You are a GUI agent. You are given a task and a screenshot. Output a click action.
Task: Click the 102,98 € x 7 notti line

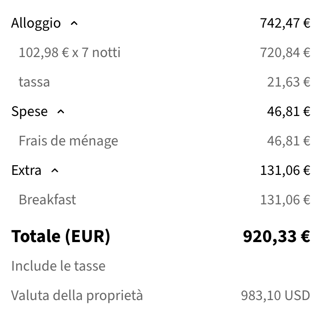70,52
